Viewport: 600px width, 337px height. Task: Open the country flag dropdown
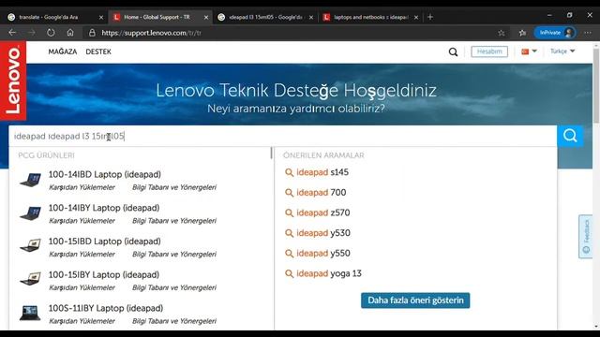pos(529,51)
